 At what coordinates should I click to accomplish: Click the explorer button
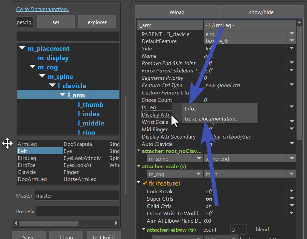[x=97, y=22]
